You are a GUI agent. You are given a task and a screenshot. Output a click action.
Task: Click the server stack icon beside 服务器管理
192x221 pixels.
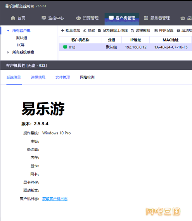[146, 18]
